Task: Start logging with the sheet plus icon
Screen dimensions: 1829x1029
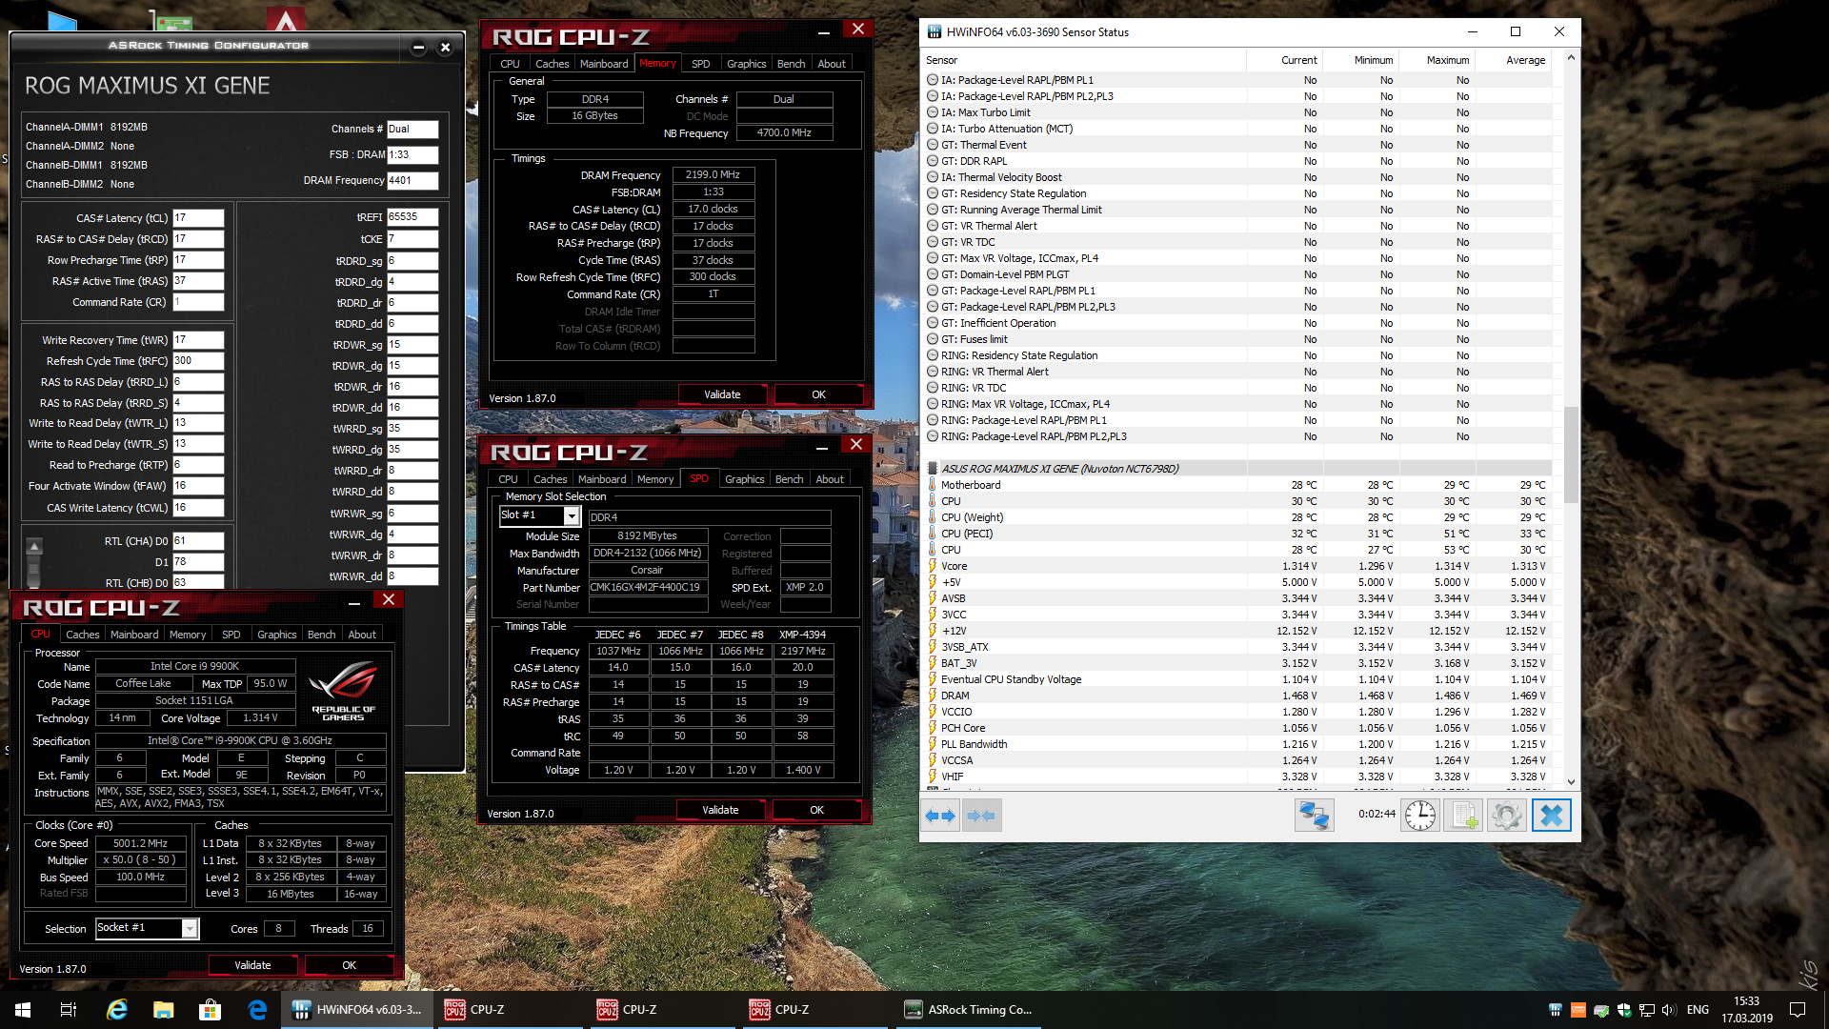Action: pos(1463,816)
